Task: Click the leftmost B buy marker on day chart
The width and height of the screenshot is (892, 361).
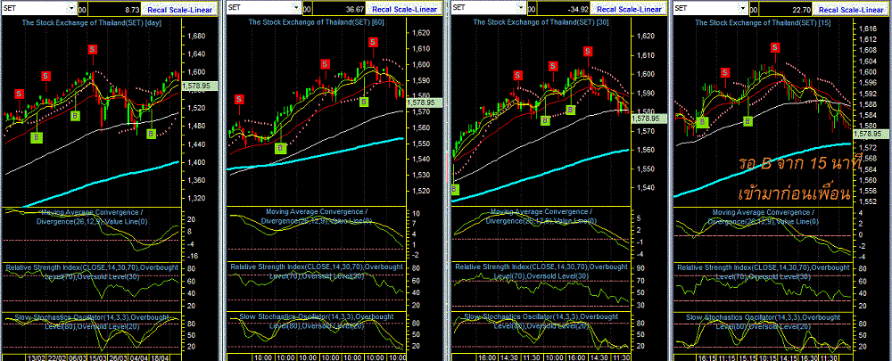Action: [37, 137]
